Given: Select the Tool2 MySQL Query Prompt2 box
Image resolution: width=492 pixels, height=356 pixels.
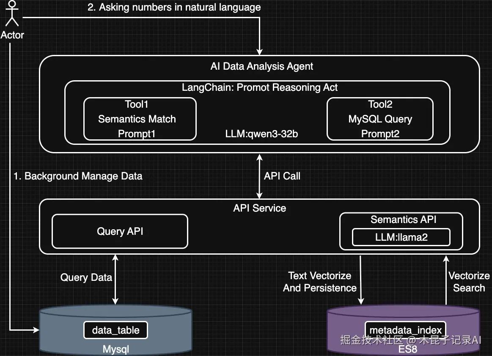Looking at the screenshot, I should coord(380,119).
